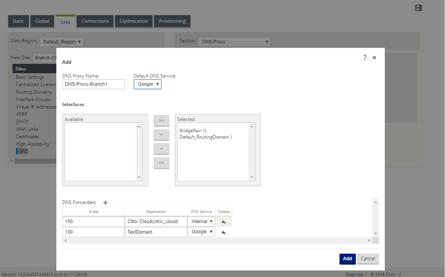445x277 pixels.
Task: Focus the DNS Proxy Name field
Action: point(93,84)
